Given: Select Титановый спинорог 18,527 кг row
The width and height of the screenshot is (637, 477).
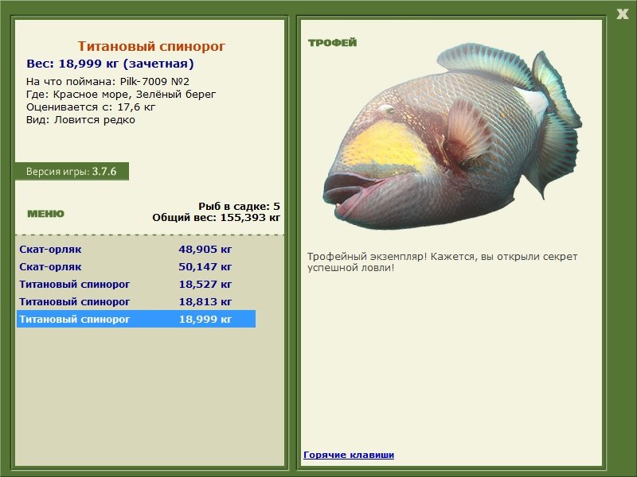Looking at the screenshot, I should tap(135, 285).
